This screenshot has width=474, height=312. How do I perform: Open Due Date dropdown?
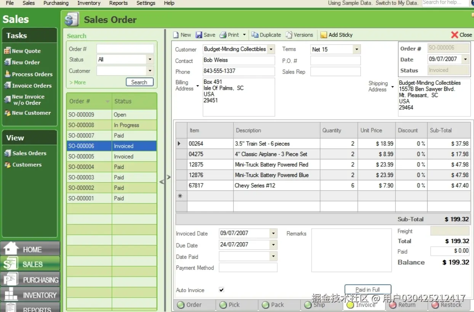(x=274, y=245)
